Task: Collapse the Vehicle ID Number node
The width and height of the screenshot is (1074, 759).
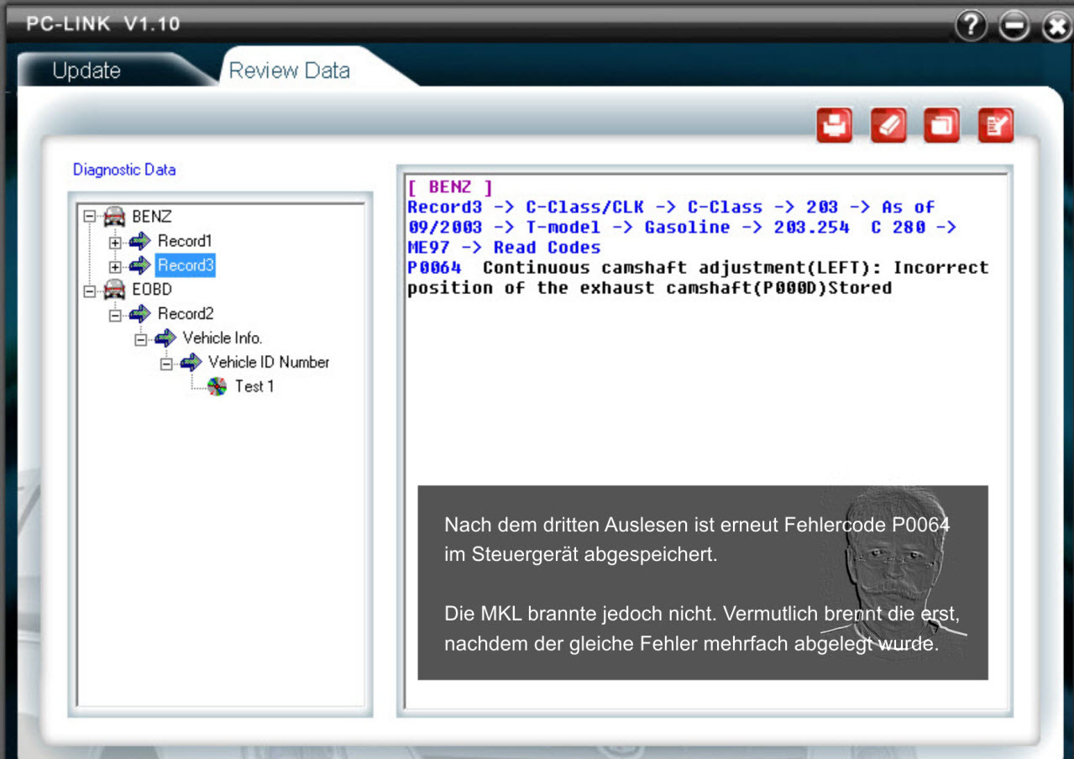Action: 166,364
